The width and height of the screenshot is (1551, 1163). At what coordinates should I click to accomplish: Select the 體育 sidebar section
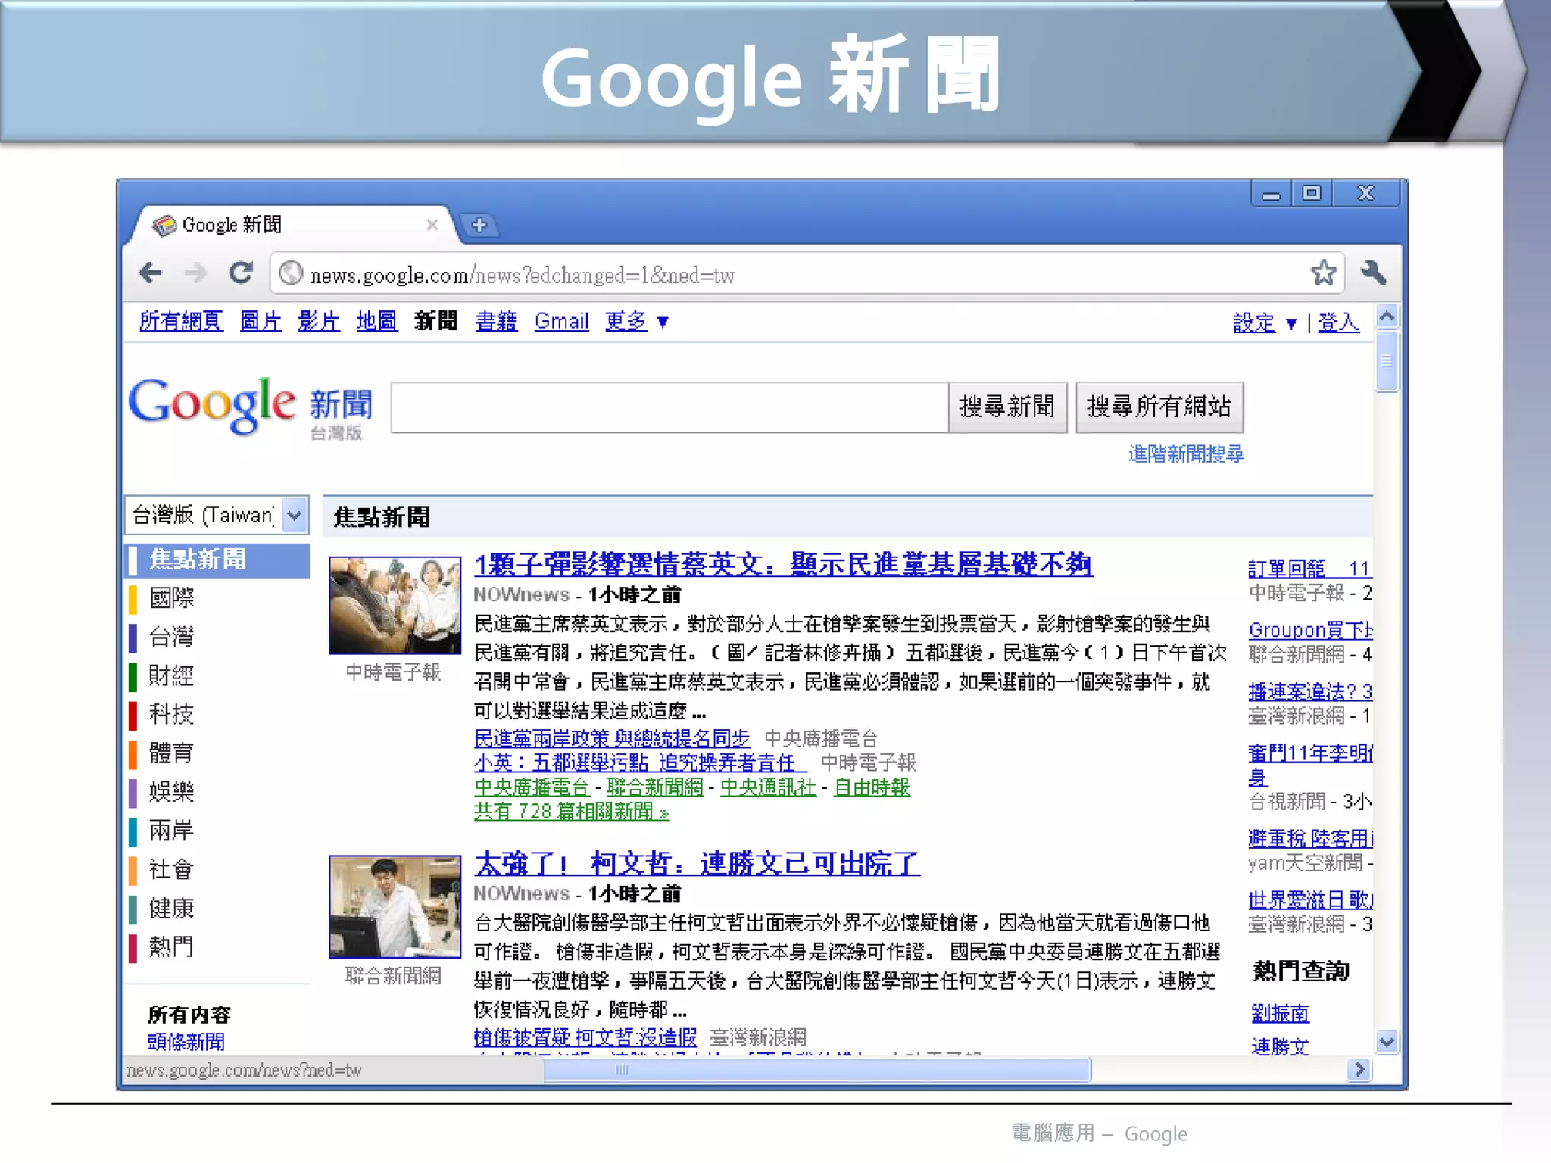171,753
